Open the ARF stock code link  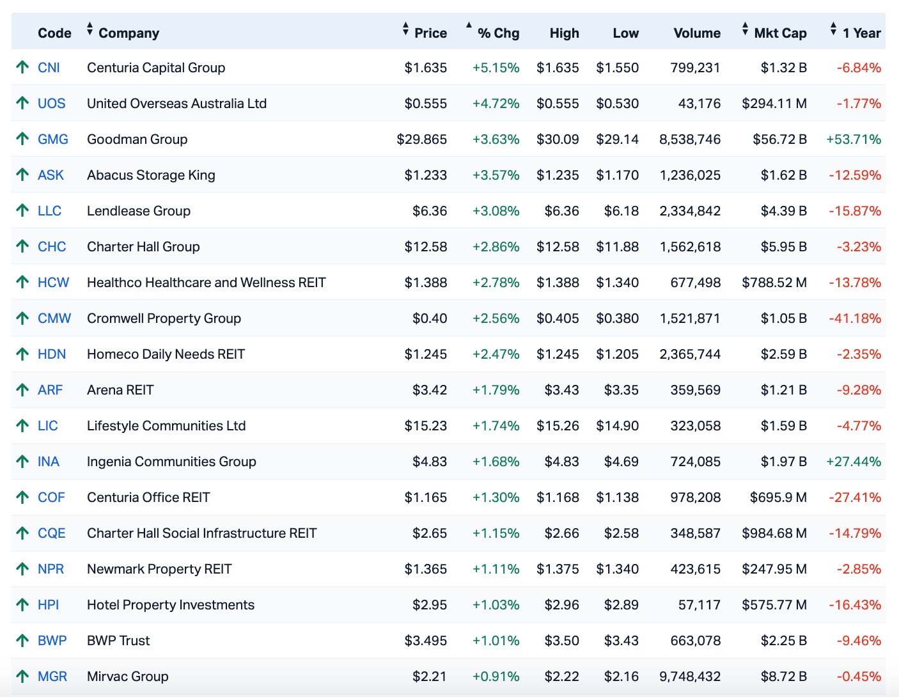point(50,390)
